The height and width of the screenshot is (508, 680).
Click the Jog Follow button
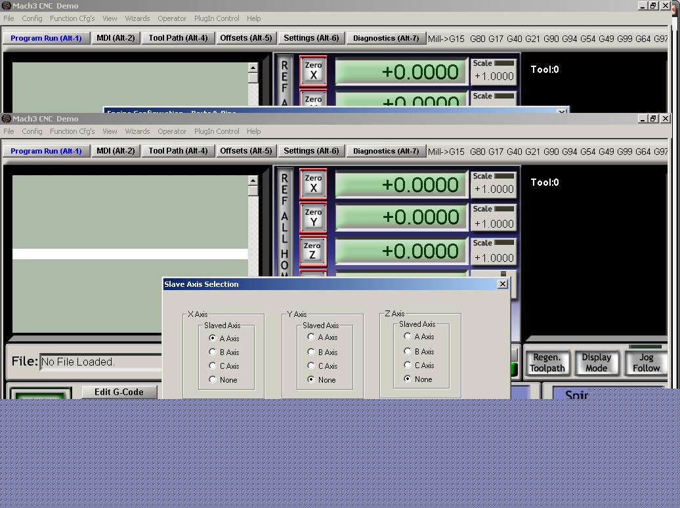click(x=646, y=363)
